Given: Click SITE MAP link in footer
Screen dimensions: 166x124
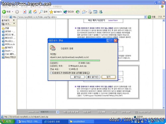Looking at the screenshot, I should (126, 112).
